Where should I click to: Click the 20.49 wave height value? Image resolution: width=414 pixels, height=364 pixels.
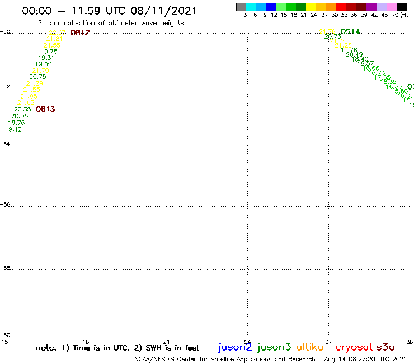pyautogui.click(x=354, y=54)
